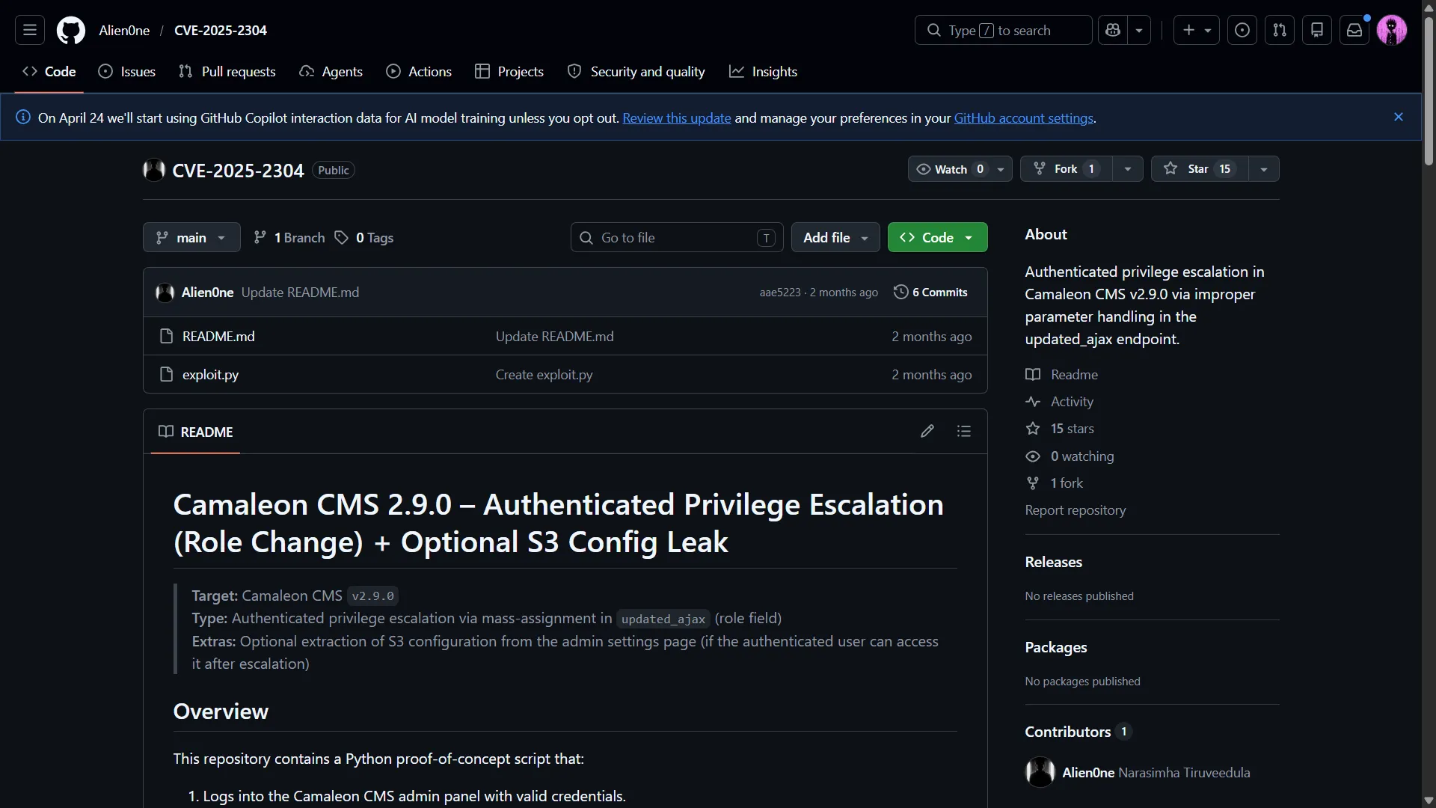
Task: Open Security and quality tab
Action: (636, 71)
